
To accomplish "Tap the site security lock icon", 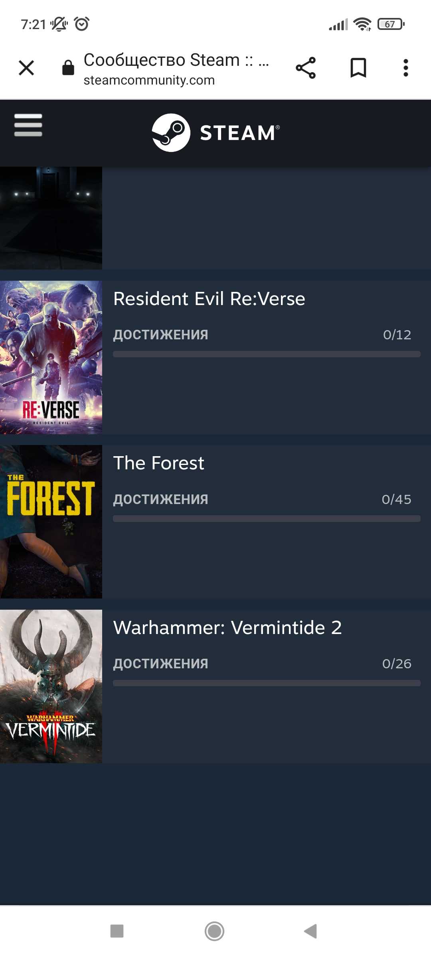I will 68,67.
